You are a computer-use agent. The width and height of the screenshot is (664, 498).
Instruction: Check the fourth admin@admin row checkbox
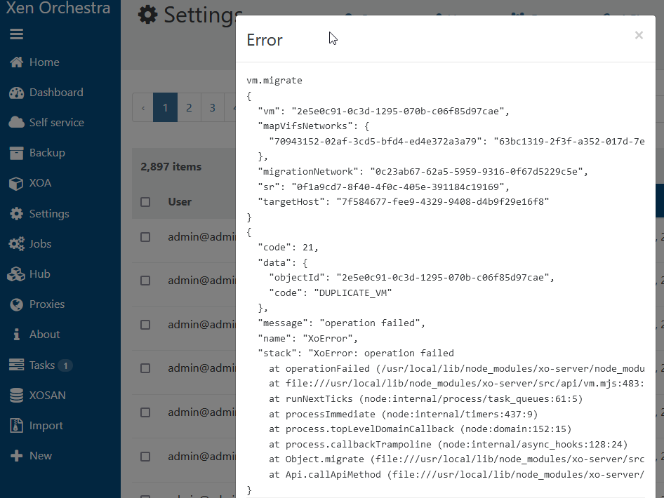pos(145,368)
